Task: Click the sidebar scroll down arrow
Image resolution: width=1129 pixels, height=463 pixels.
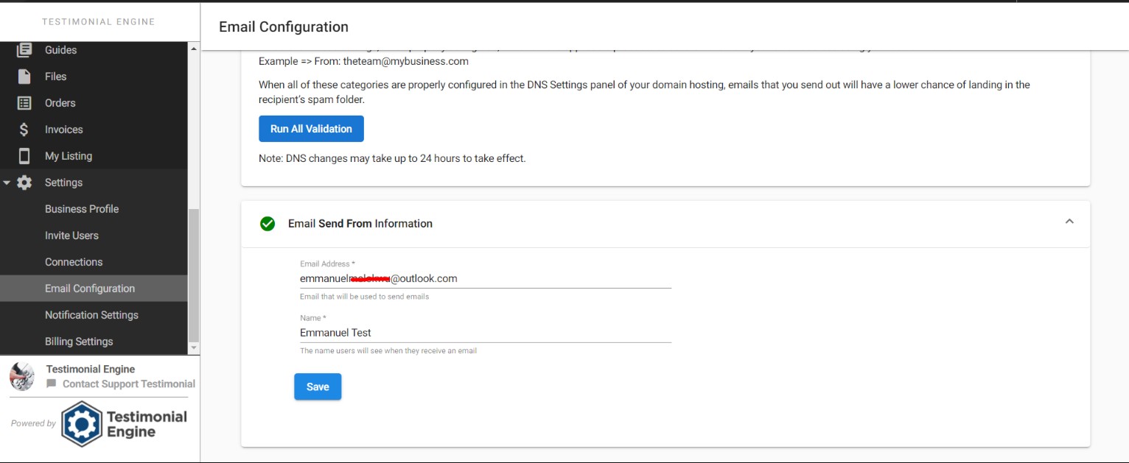Action: tap(195, 348)
